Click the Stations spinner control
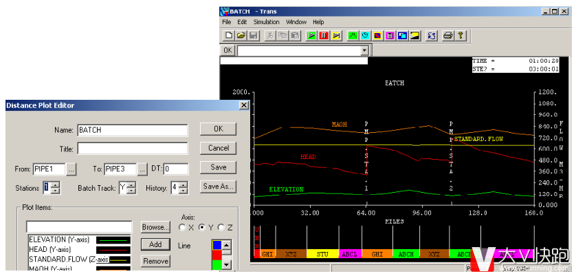This screenshot has height=276, width=576. coord(52,188)
